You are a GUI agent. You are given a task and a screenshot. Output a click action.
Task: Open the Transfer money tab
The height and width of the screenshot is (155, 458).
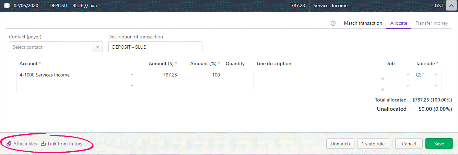pos(432,23)
